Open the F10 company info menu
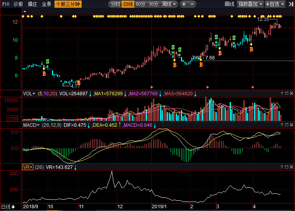 click(x=6, y=4)
